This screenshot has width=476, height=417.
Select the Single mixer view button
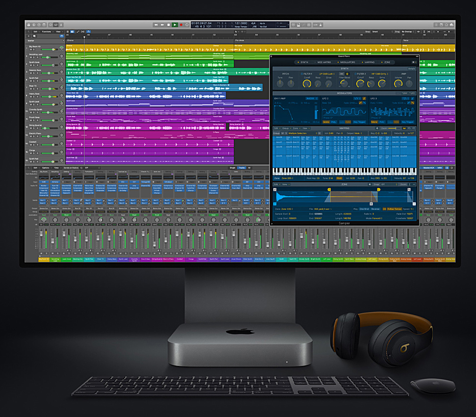click(232, 167)
